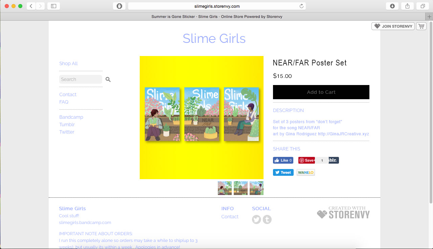This screenshot has width=433, height=249.
Task: Click the SHARE THIS heading
Action: click(x=287, y=149)
